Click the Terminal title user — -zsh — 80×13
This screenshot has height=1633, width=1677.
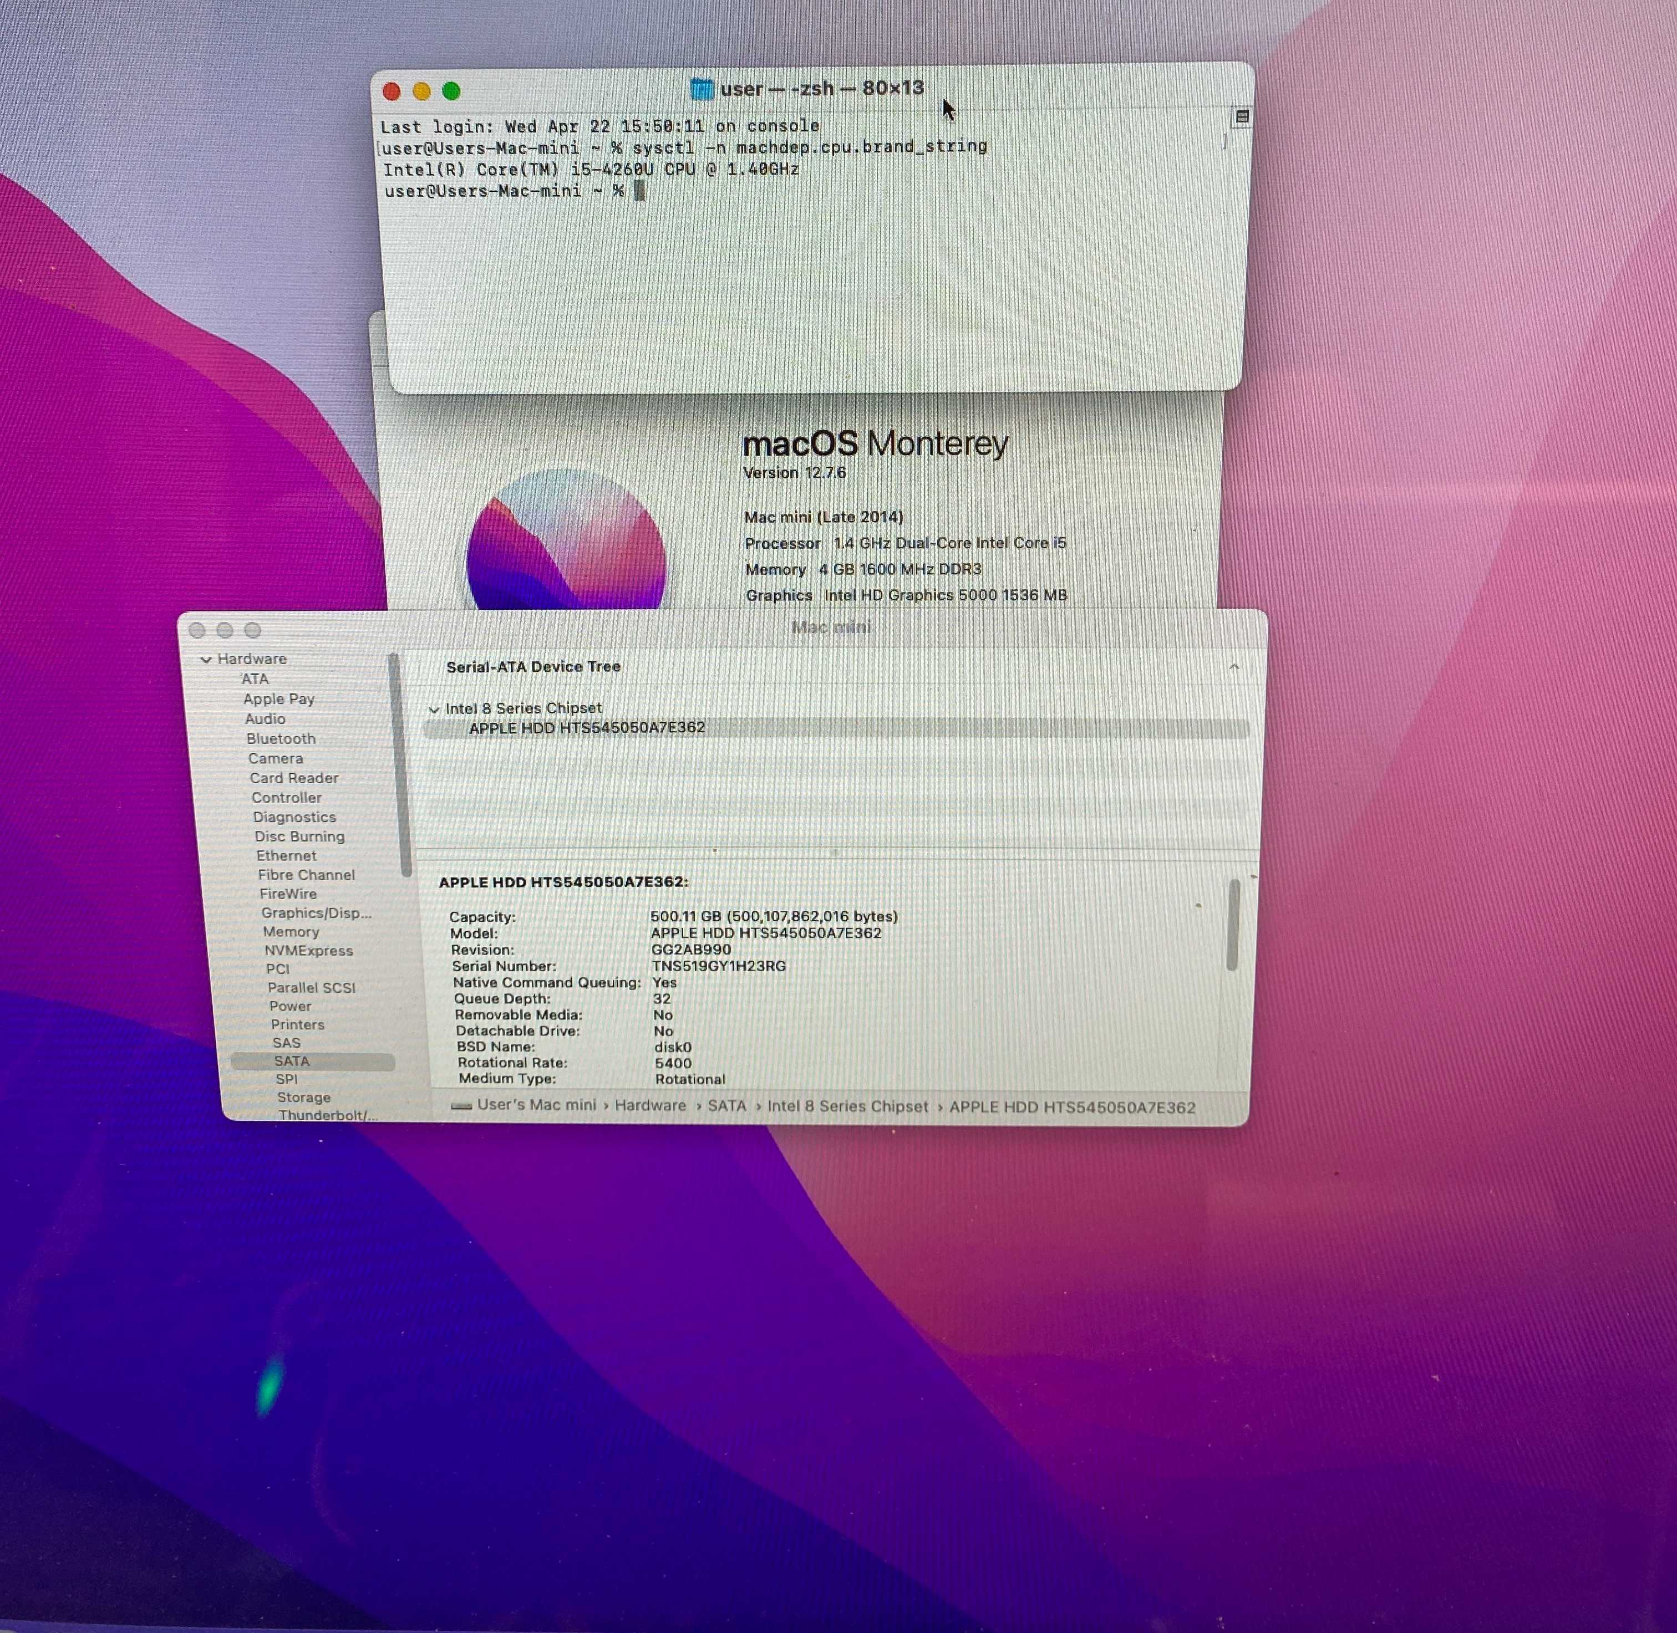821,88
